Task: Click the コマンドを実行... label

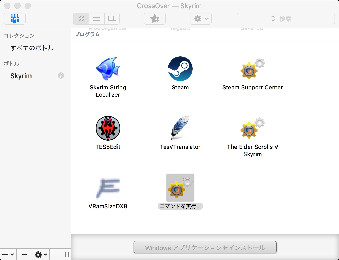Action: pyautogui.click(x=180, y=206)
